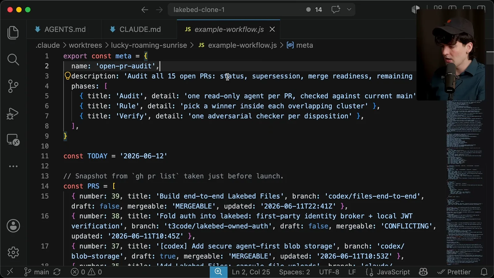
Task: Open the Explorer view in activity bar
Action: (13, 32)
